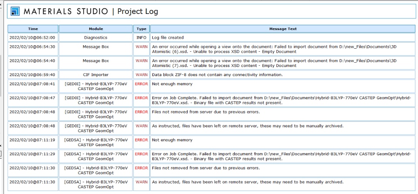Click Message Box module in 06:54:40 row
The width and height of the screenshot is (418, 194).
96,63
